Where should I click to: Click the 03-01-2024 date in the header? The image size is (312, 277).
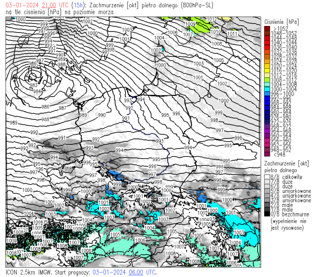pos(20,5)
